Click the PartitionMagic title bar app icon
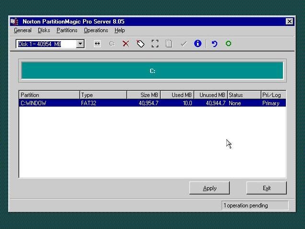The width and height of the screenshot is (305, 229). [14, 22]
